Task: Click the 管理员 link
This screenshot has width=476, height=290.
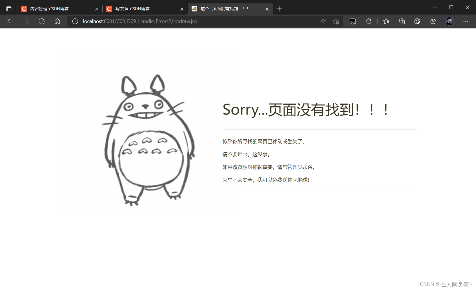Action: [x=295, y=167]
